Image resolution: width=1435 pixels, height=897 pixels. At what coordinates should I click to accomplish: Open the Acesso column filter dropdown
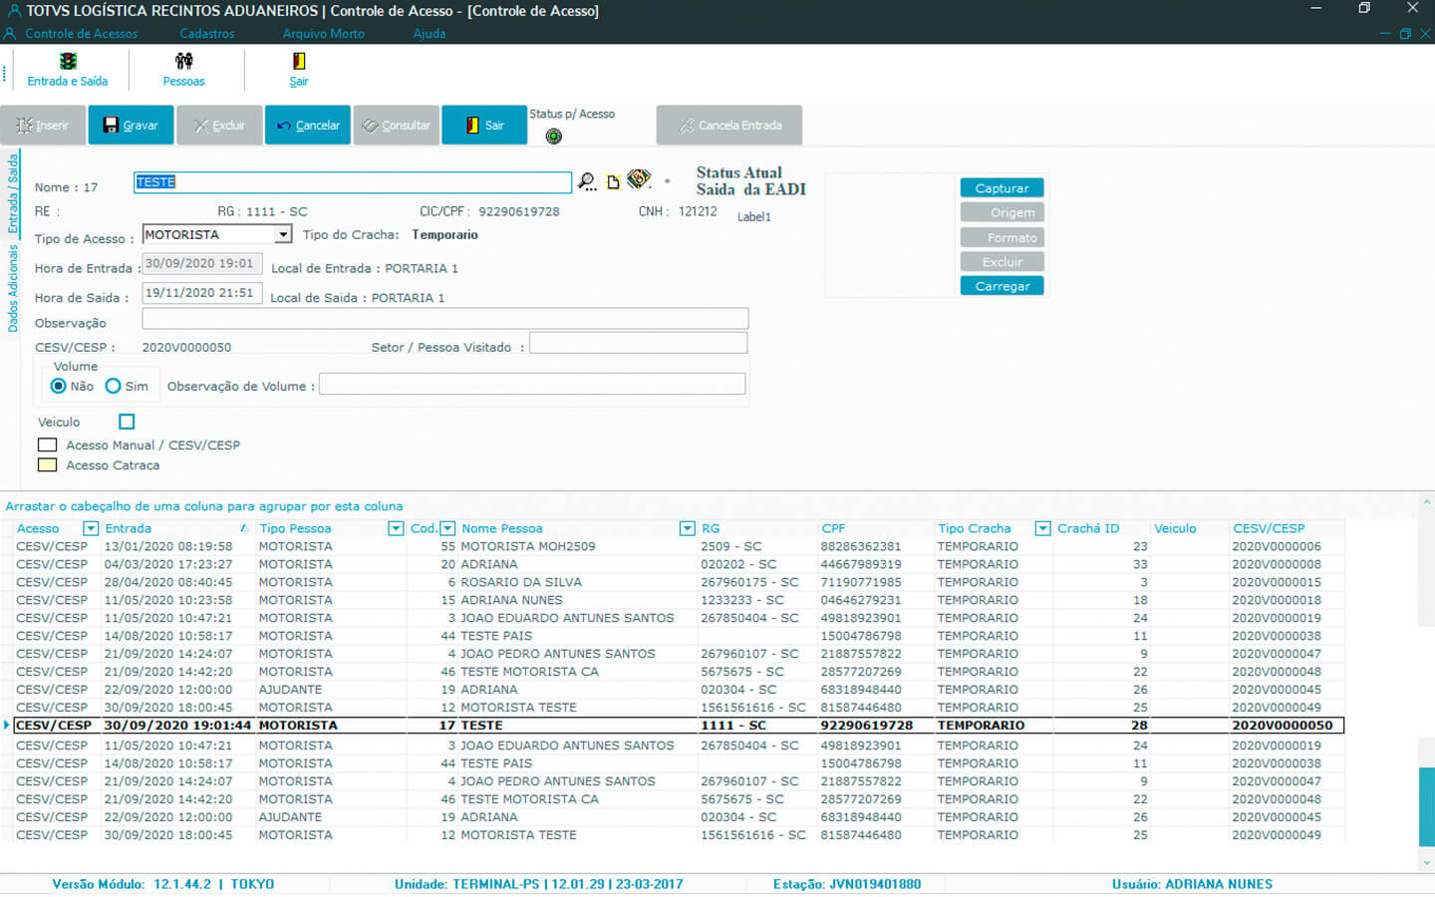point(91,528)
